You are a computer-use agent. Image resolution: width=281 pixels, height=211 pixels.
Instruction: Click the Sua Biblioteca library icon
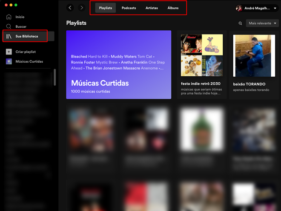[x=9, y=36]
